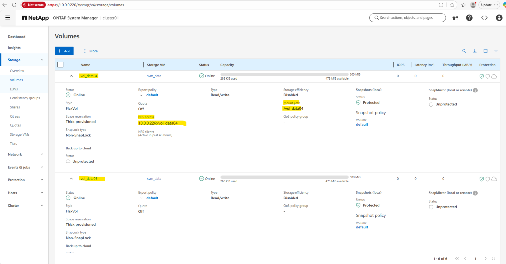The height and width of the screenshot is (264, 506).
Task: Open the search volumes icon
Action: [x=464, y=51]
